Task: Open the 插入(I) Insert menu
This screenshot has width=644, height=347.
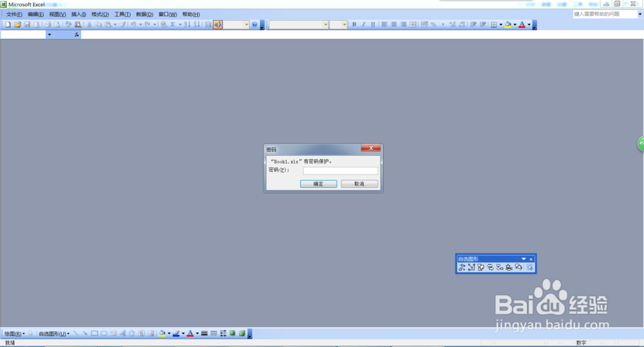Action: [79, 14]
